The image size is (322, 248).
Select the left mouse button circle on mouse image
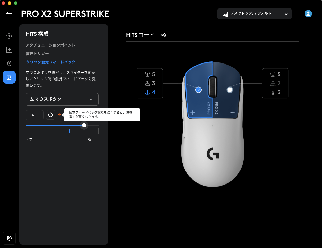pyautogui.click(x=198, y=90)
